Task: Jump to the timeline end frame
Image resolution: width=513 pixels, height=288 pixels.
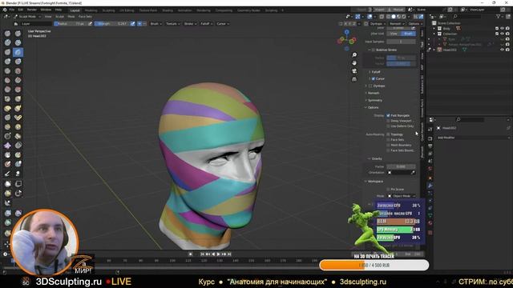Action: click(229, 254)
